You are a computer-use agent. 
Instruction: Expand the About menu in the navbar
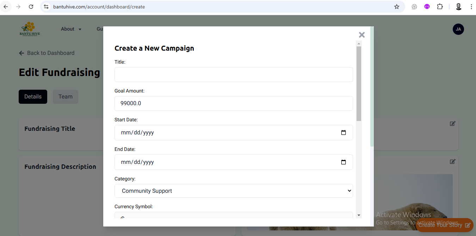click(71, 29)
